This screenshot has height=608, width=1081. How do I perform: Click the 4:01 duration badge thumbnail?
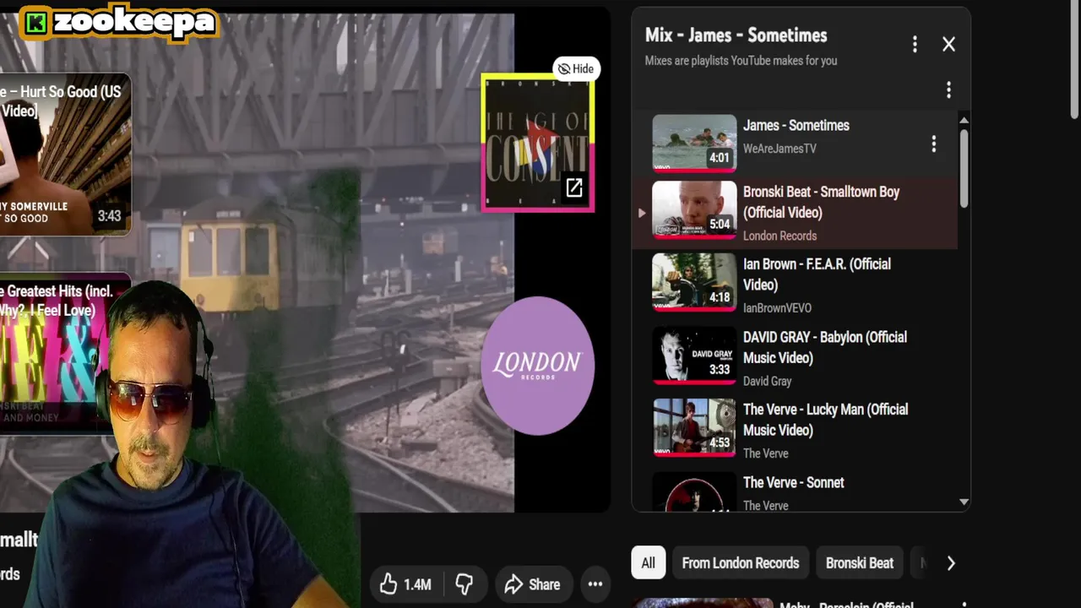[694, 144]
